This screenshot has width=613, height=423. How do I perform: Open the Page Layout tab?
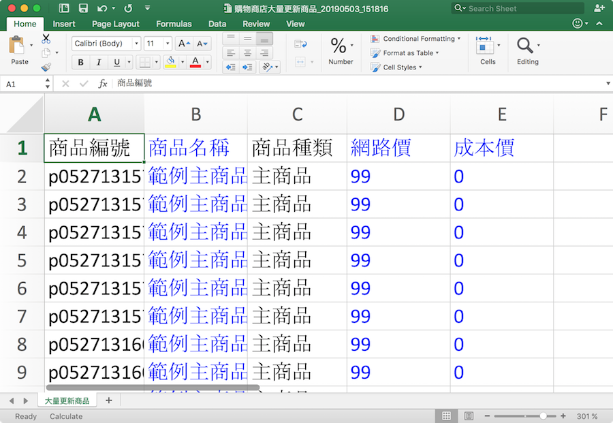(116, 24)
